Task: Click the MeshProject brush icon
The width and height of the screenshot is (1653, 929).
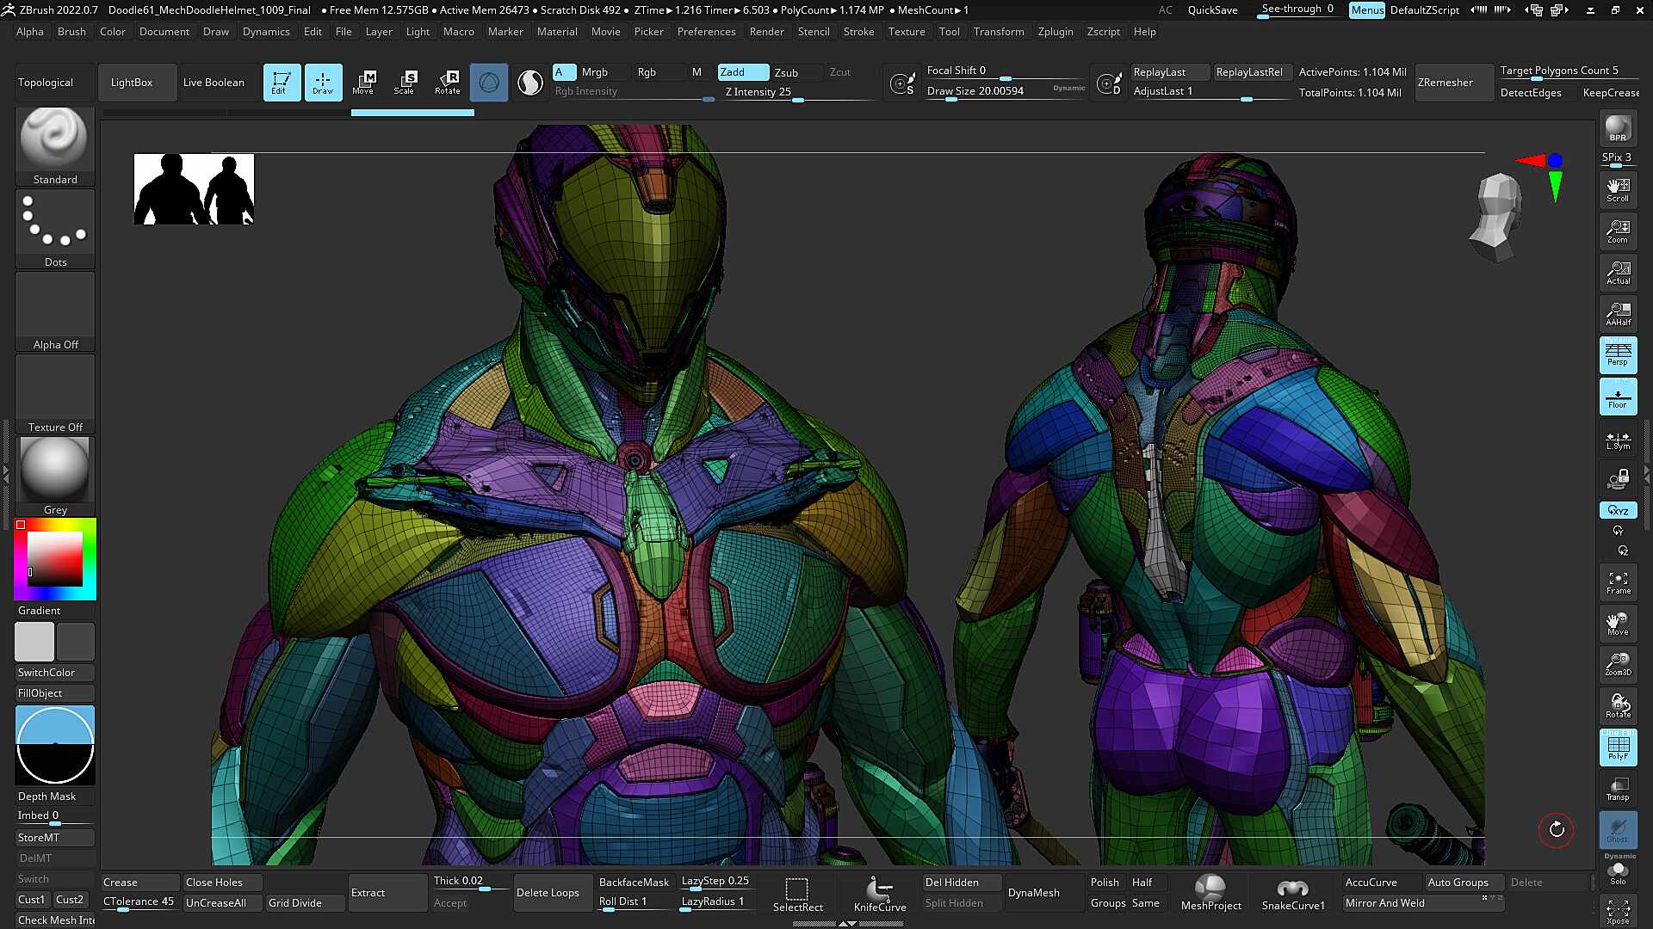Action: point(1210,894)
